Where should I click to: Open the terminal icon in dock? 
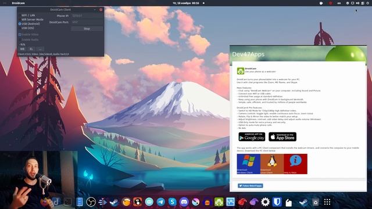pyautogui.click(x=67, y=202)
